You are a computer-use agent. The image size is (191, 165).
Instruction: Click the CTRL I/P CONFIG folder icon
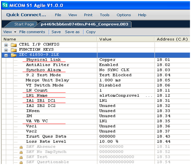(14, 45)
